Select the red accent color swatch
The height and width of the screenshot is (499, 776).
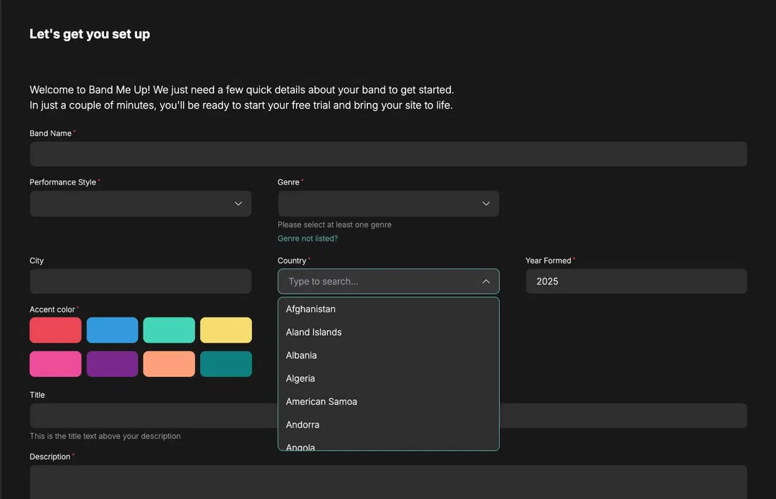pyautogui.click(x=55, y=330)
